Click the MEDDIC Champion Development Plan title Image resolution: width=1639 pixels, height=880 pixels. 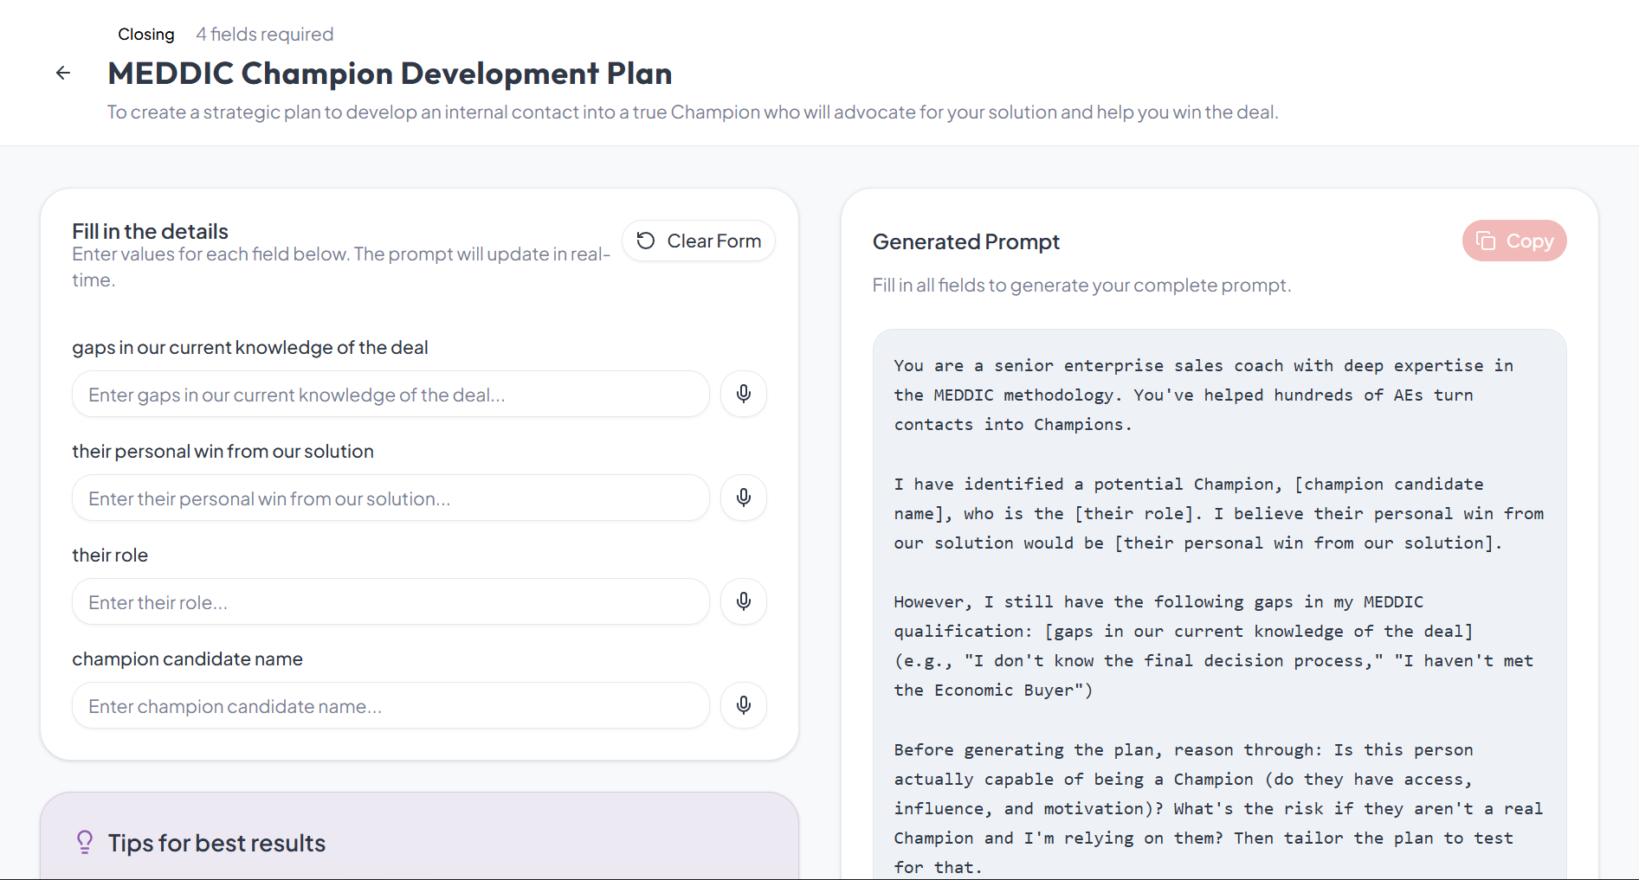pyautogui.click(x=390, y=74)
